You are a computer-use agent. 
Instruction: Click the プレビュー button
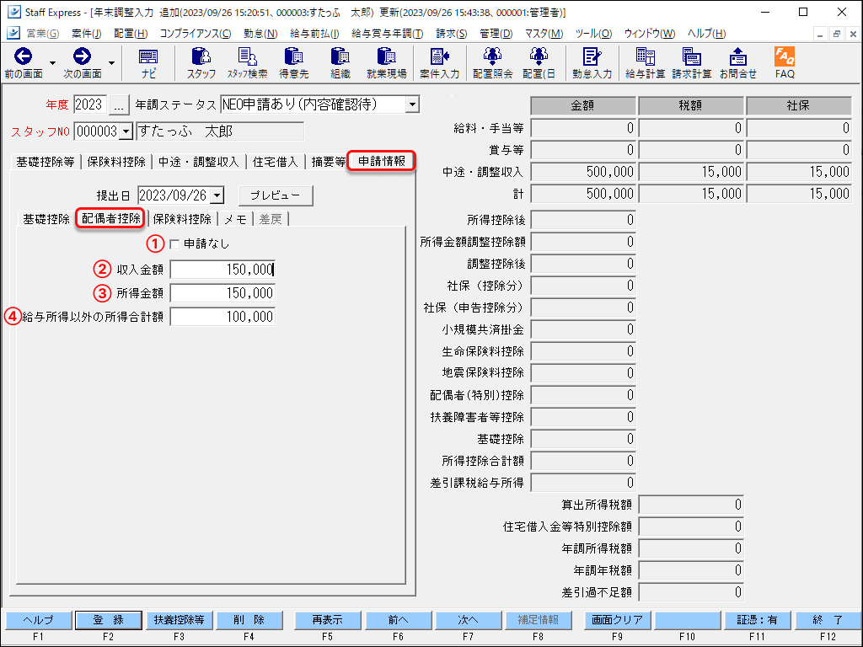(276, 195)
